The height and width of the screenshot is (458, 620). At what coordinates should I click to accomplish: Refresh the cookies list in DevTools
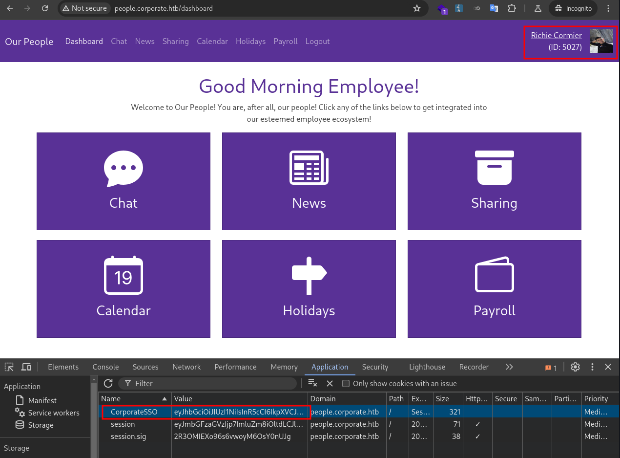tap(108, 384)
